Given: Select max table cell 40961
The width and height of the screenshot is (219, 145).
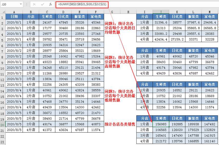Looking at the screenshot, I should [161, 56].
